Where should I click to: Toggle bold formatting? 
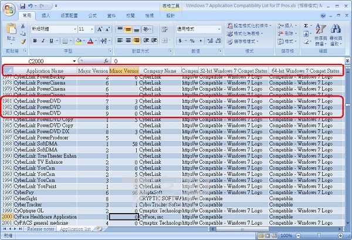pyautogui.click(x=35, y=41)
